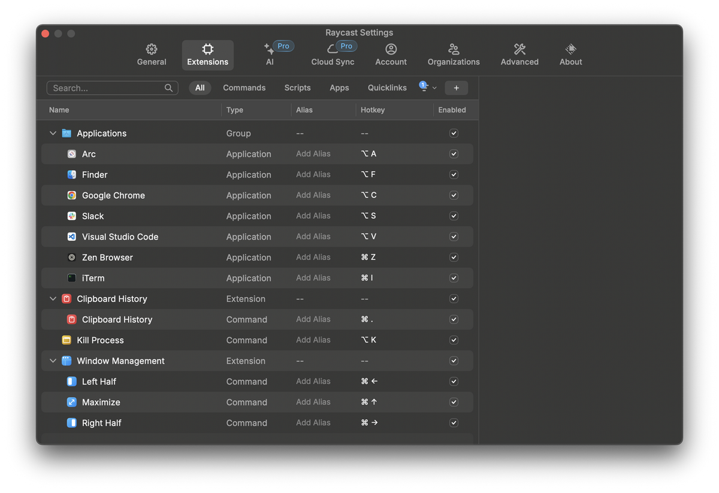Viewport: 719px width, 493px height.
Task: Collapse the Window Management extension
Action: [53, 361]
